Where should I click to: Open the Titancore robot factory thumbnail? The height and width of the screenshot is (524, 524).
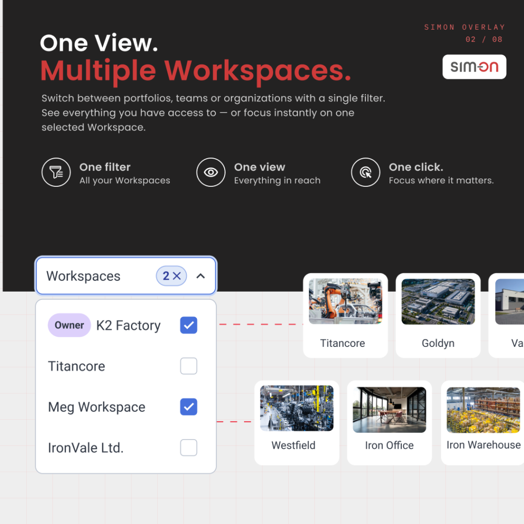[x=345, y=301]
